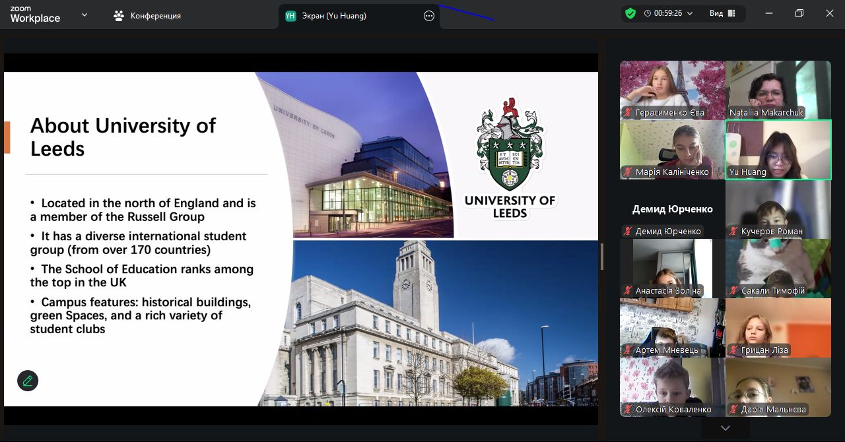Click the Zoom Workplace logo
Image resolution: width=845 pixels, height=442 pixels.
(35, 15)
